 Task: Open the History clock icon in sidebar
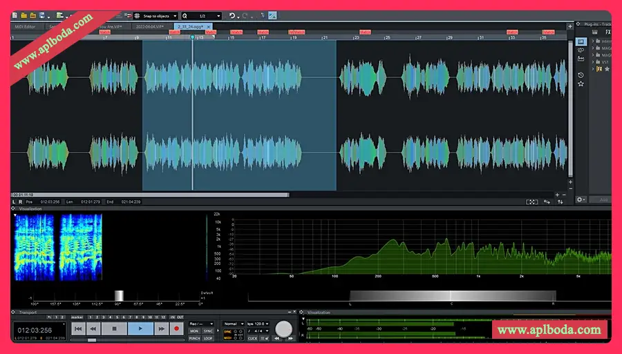click(x=581, y=75)
